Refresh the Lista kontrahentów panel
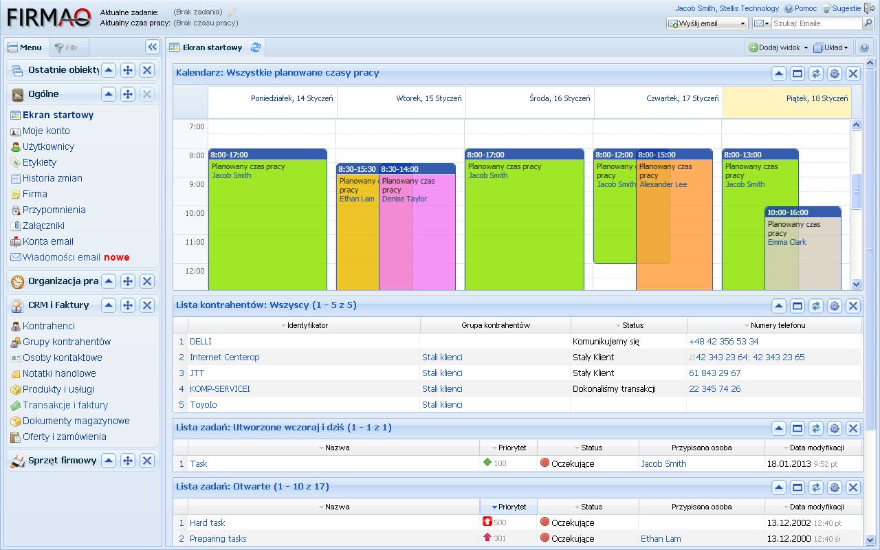Screen dimensions: 880x550 pyautogui.click(x=816, y=306)
